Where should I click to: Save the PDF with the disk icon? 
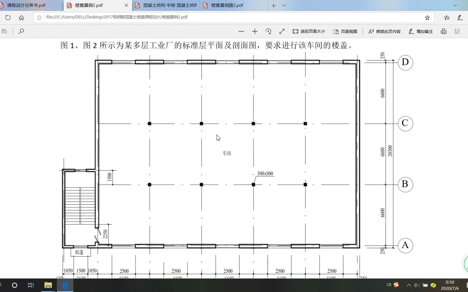click(x=457, y=31)
